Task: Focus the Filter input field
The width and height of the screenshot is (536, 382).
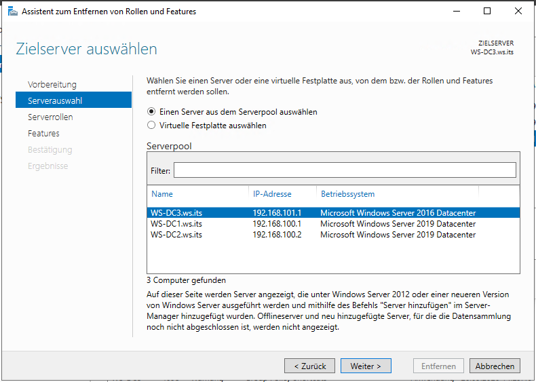Action: point(345,170)
